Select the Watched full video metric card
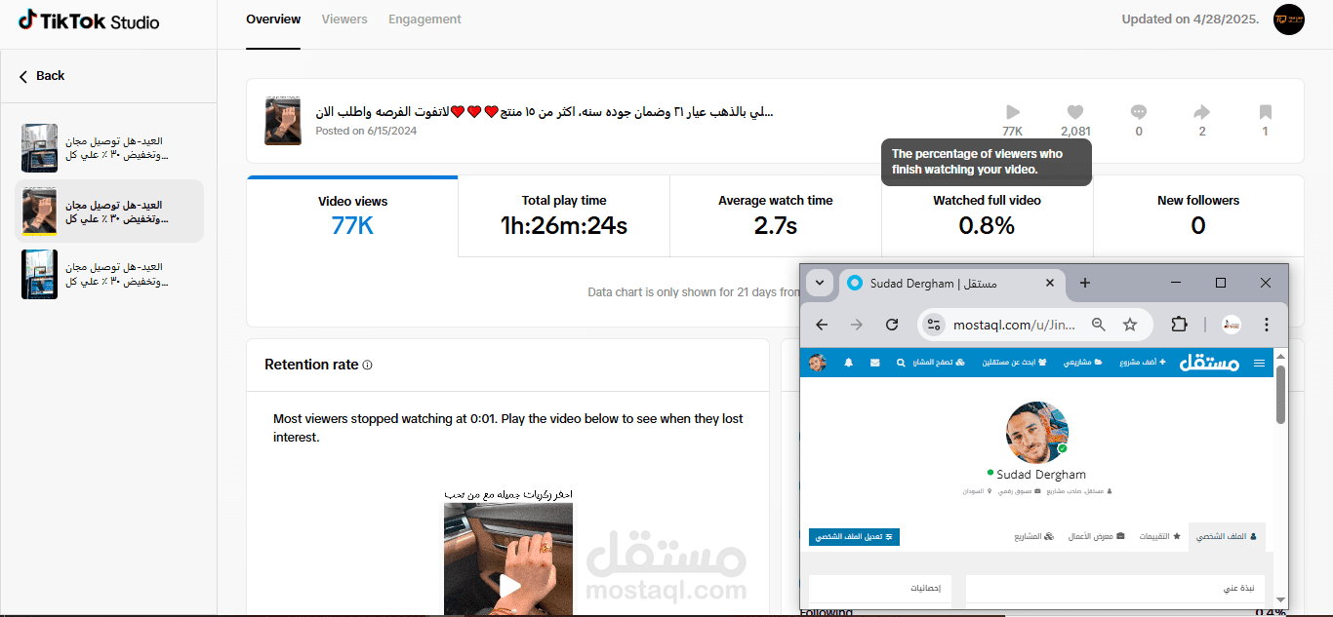The height and width of the screenshot is (617, 1333). point(987,216)
